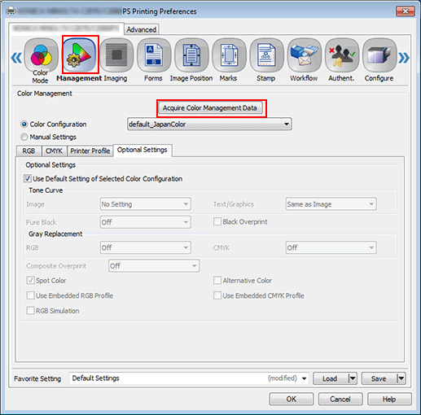This screenshot has width=421, height=415.
Task: Click Acquire Color Management Data button
Action: 210,108
